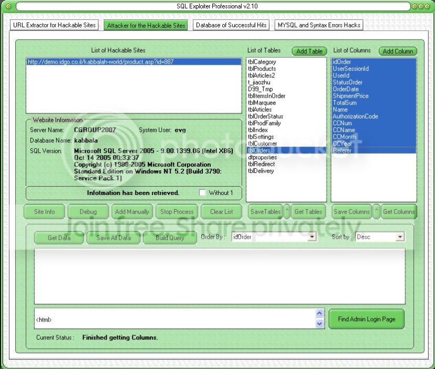Click the empty data results area
The width and height of the screenshot is (435, 369).
(220, 276)
